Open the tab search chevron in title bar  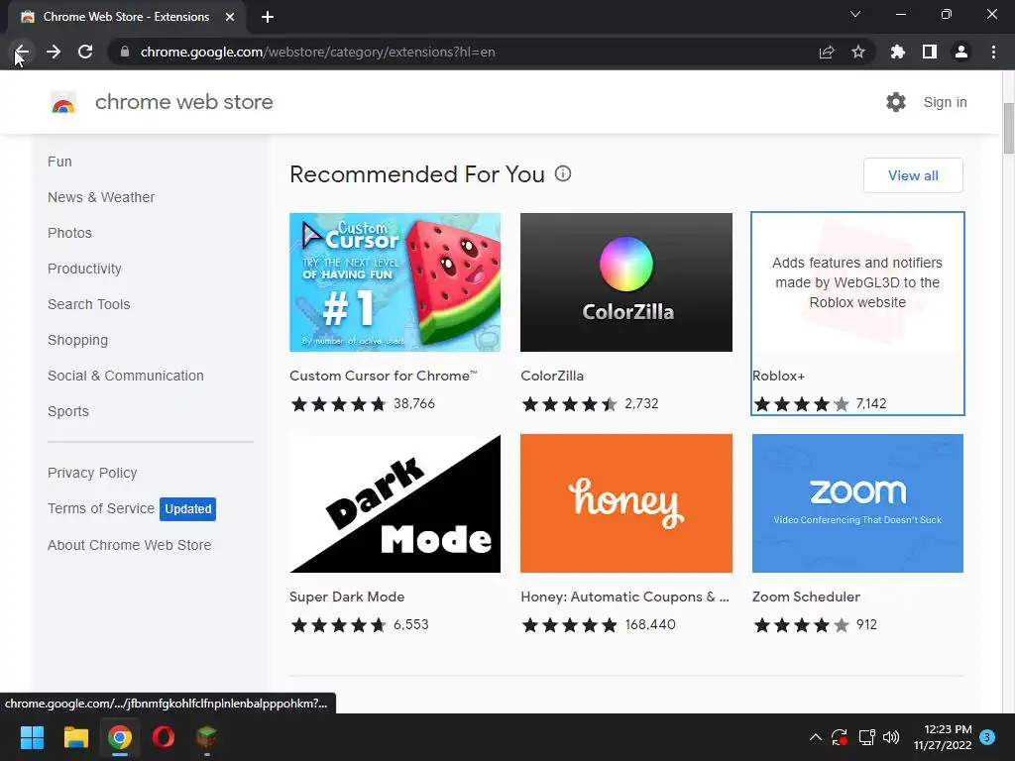tap(855, 14)
